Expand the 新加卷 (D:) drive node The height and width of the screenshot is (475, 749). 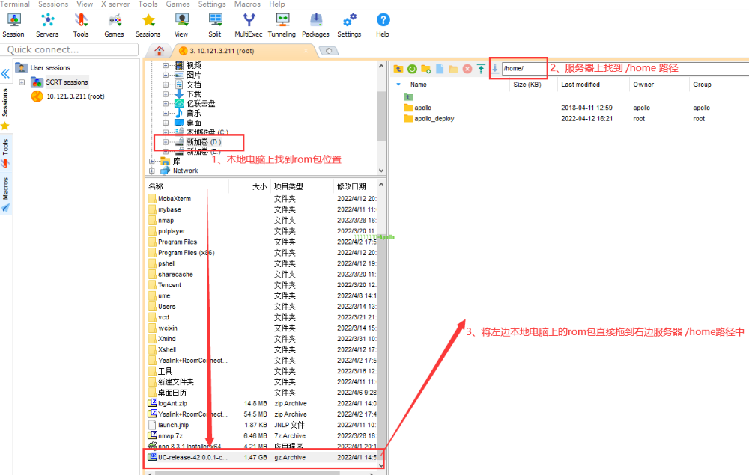click(x=165, y=141)
